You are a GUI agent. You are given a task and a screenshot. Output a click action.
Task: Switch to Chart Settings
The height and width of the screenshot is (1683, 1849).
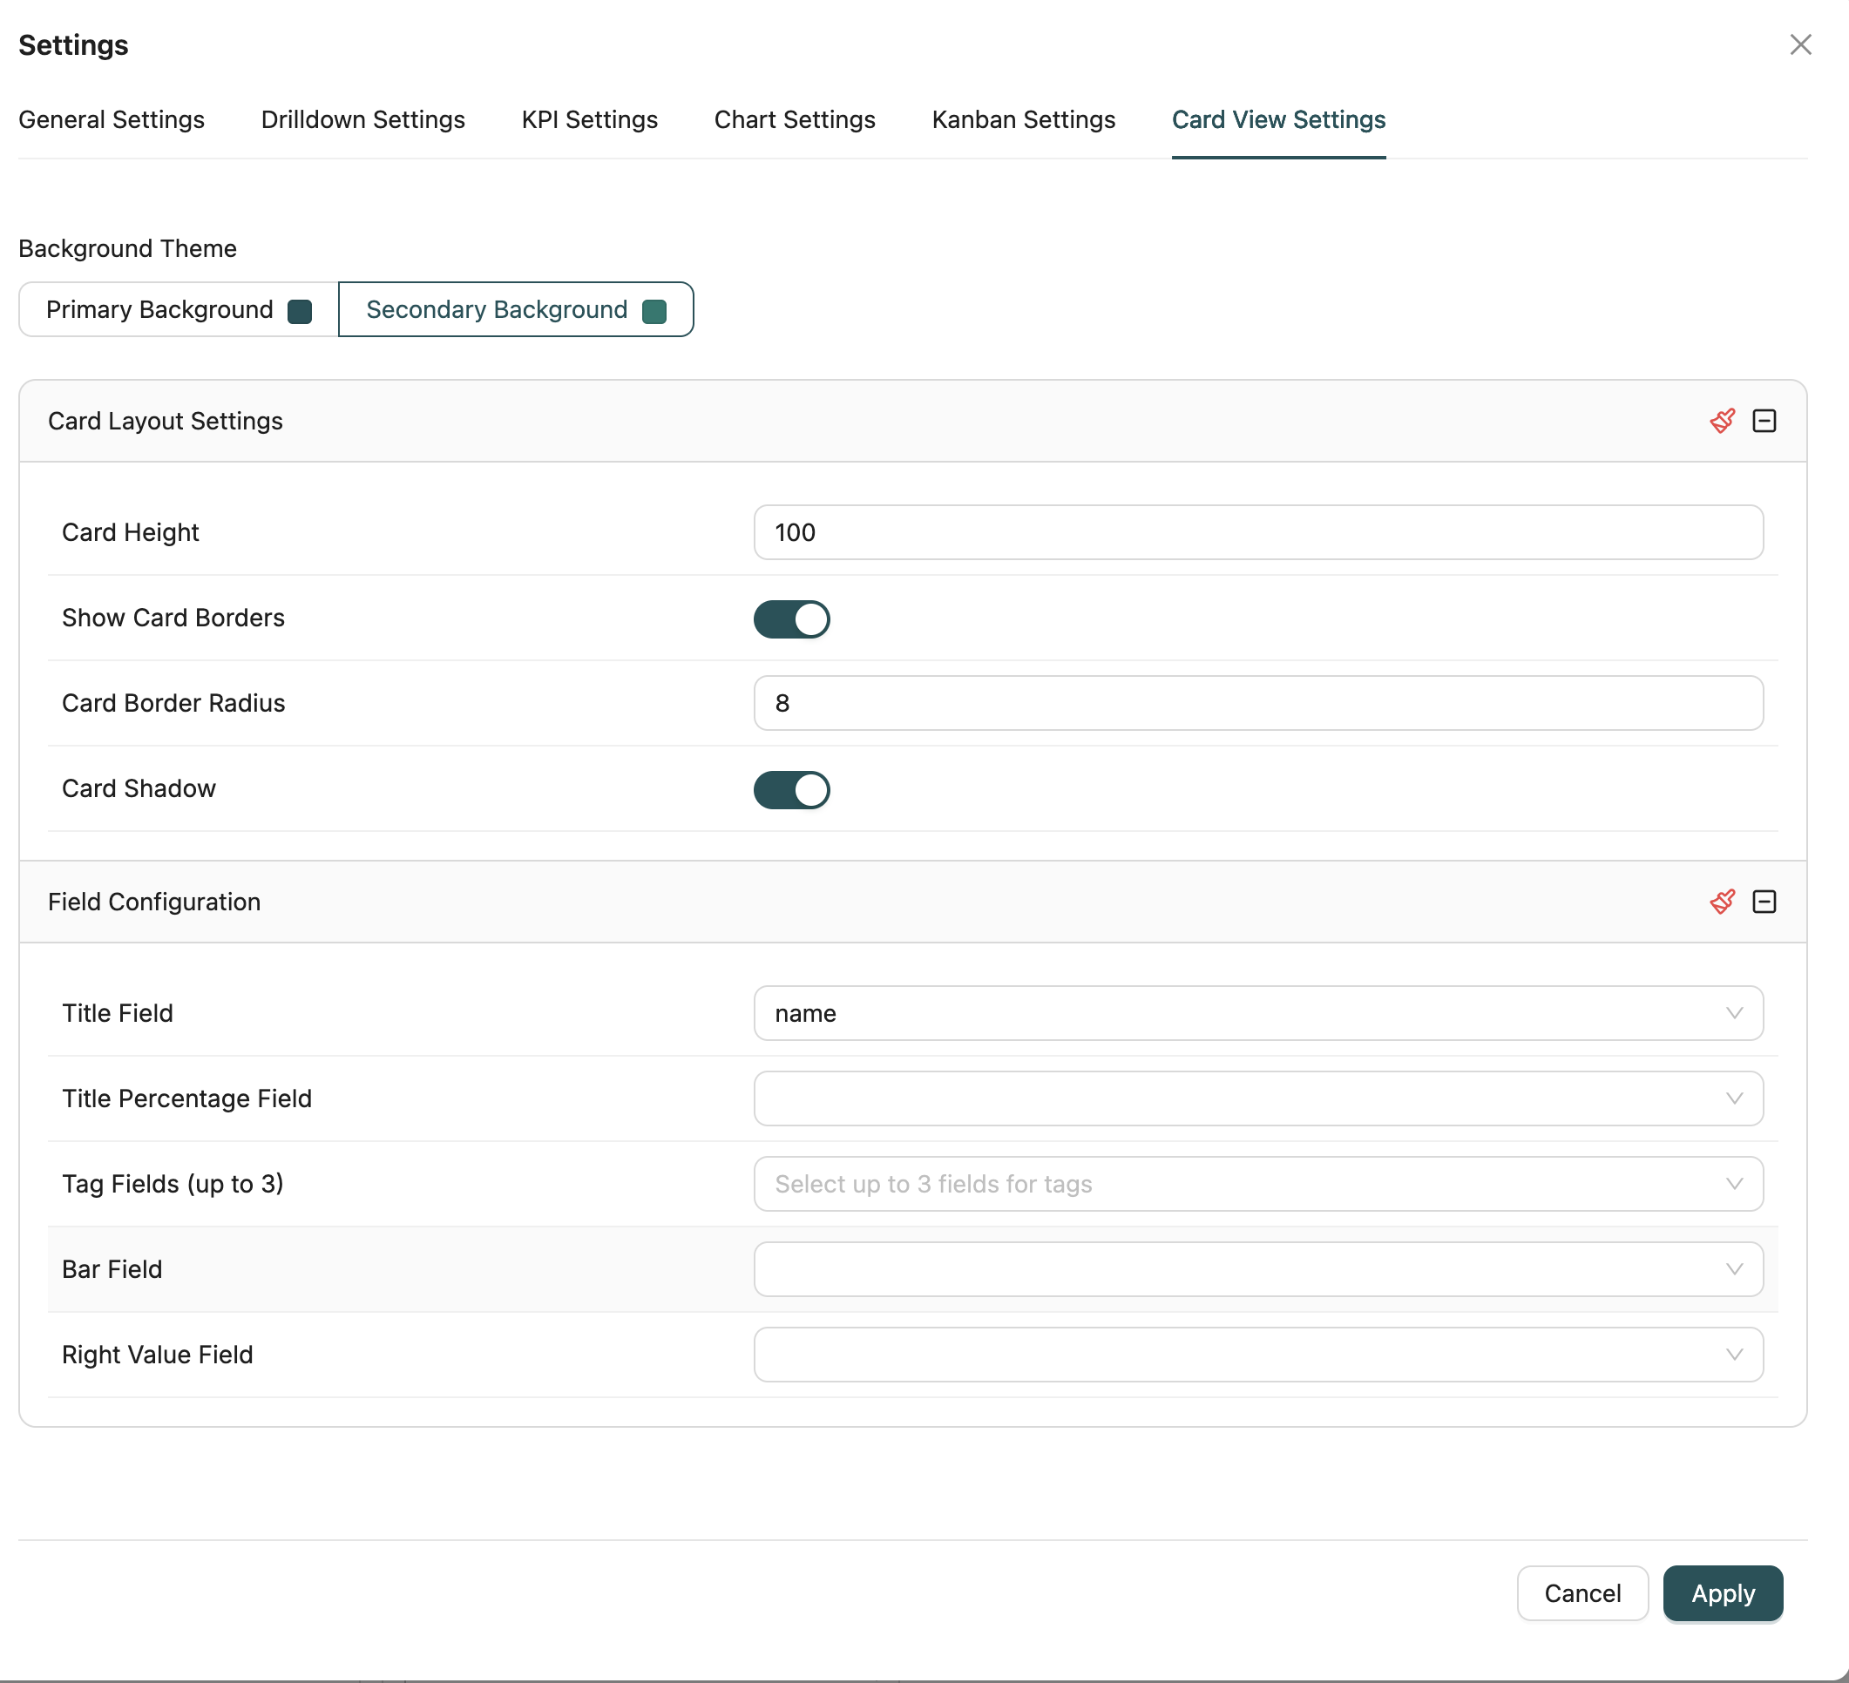tap(795, 120)
